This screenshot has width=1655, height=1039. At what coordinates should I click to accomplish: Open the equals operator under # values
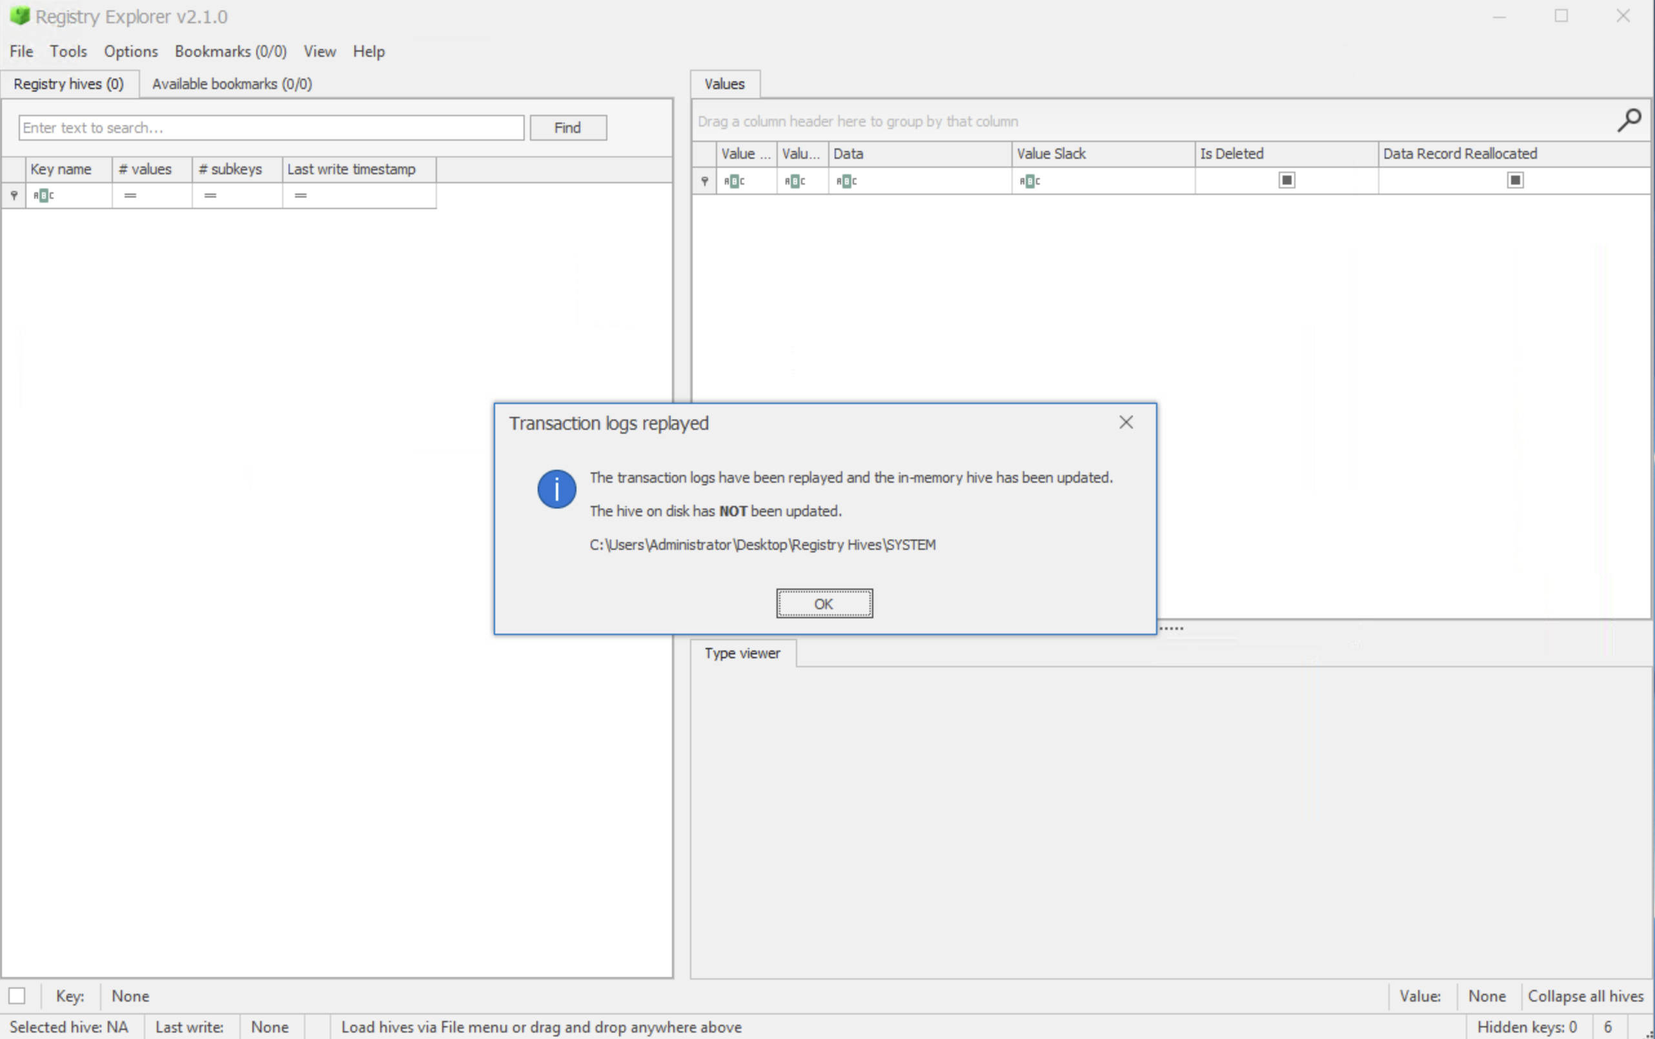[x=129, y=195]
